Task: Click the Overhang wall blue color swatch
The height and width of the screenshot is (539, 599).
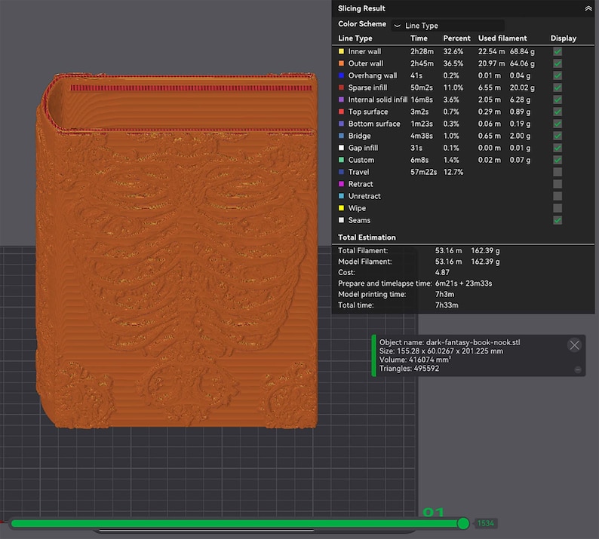Action: pos(341,75)
